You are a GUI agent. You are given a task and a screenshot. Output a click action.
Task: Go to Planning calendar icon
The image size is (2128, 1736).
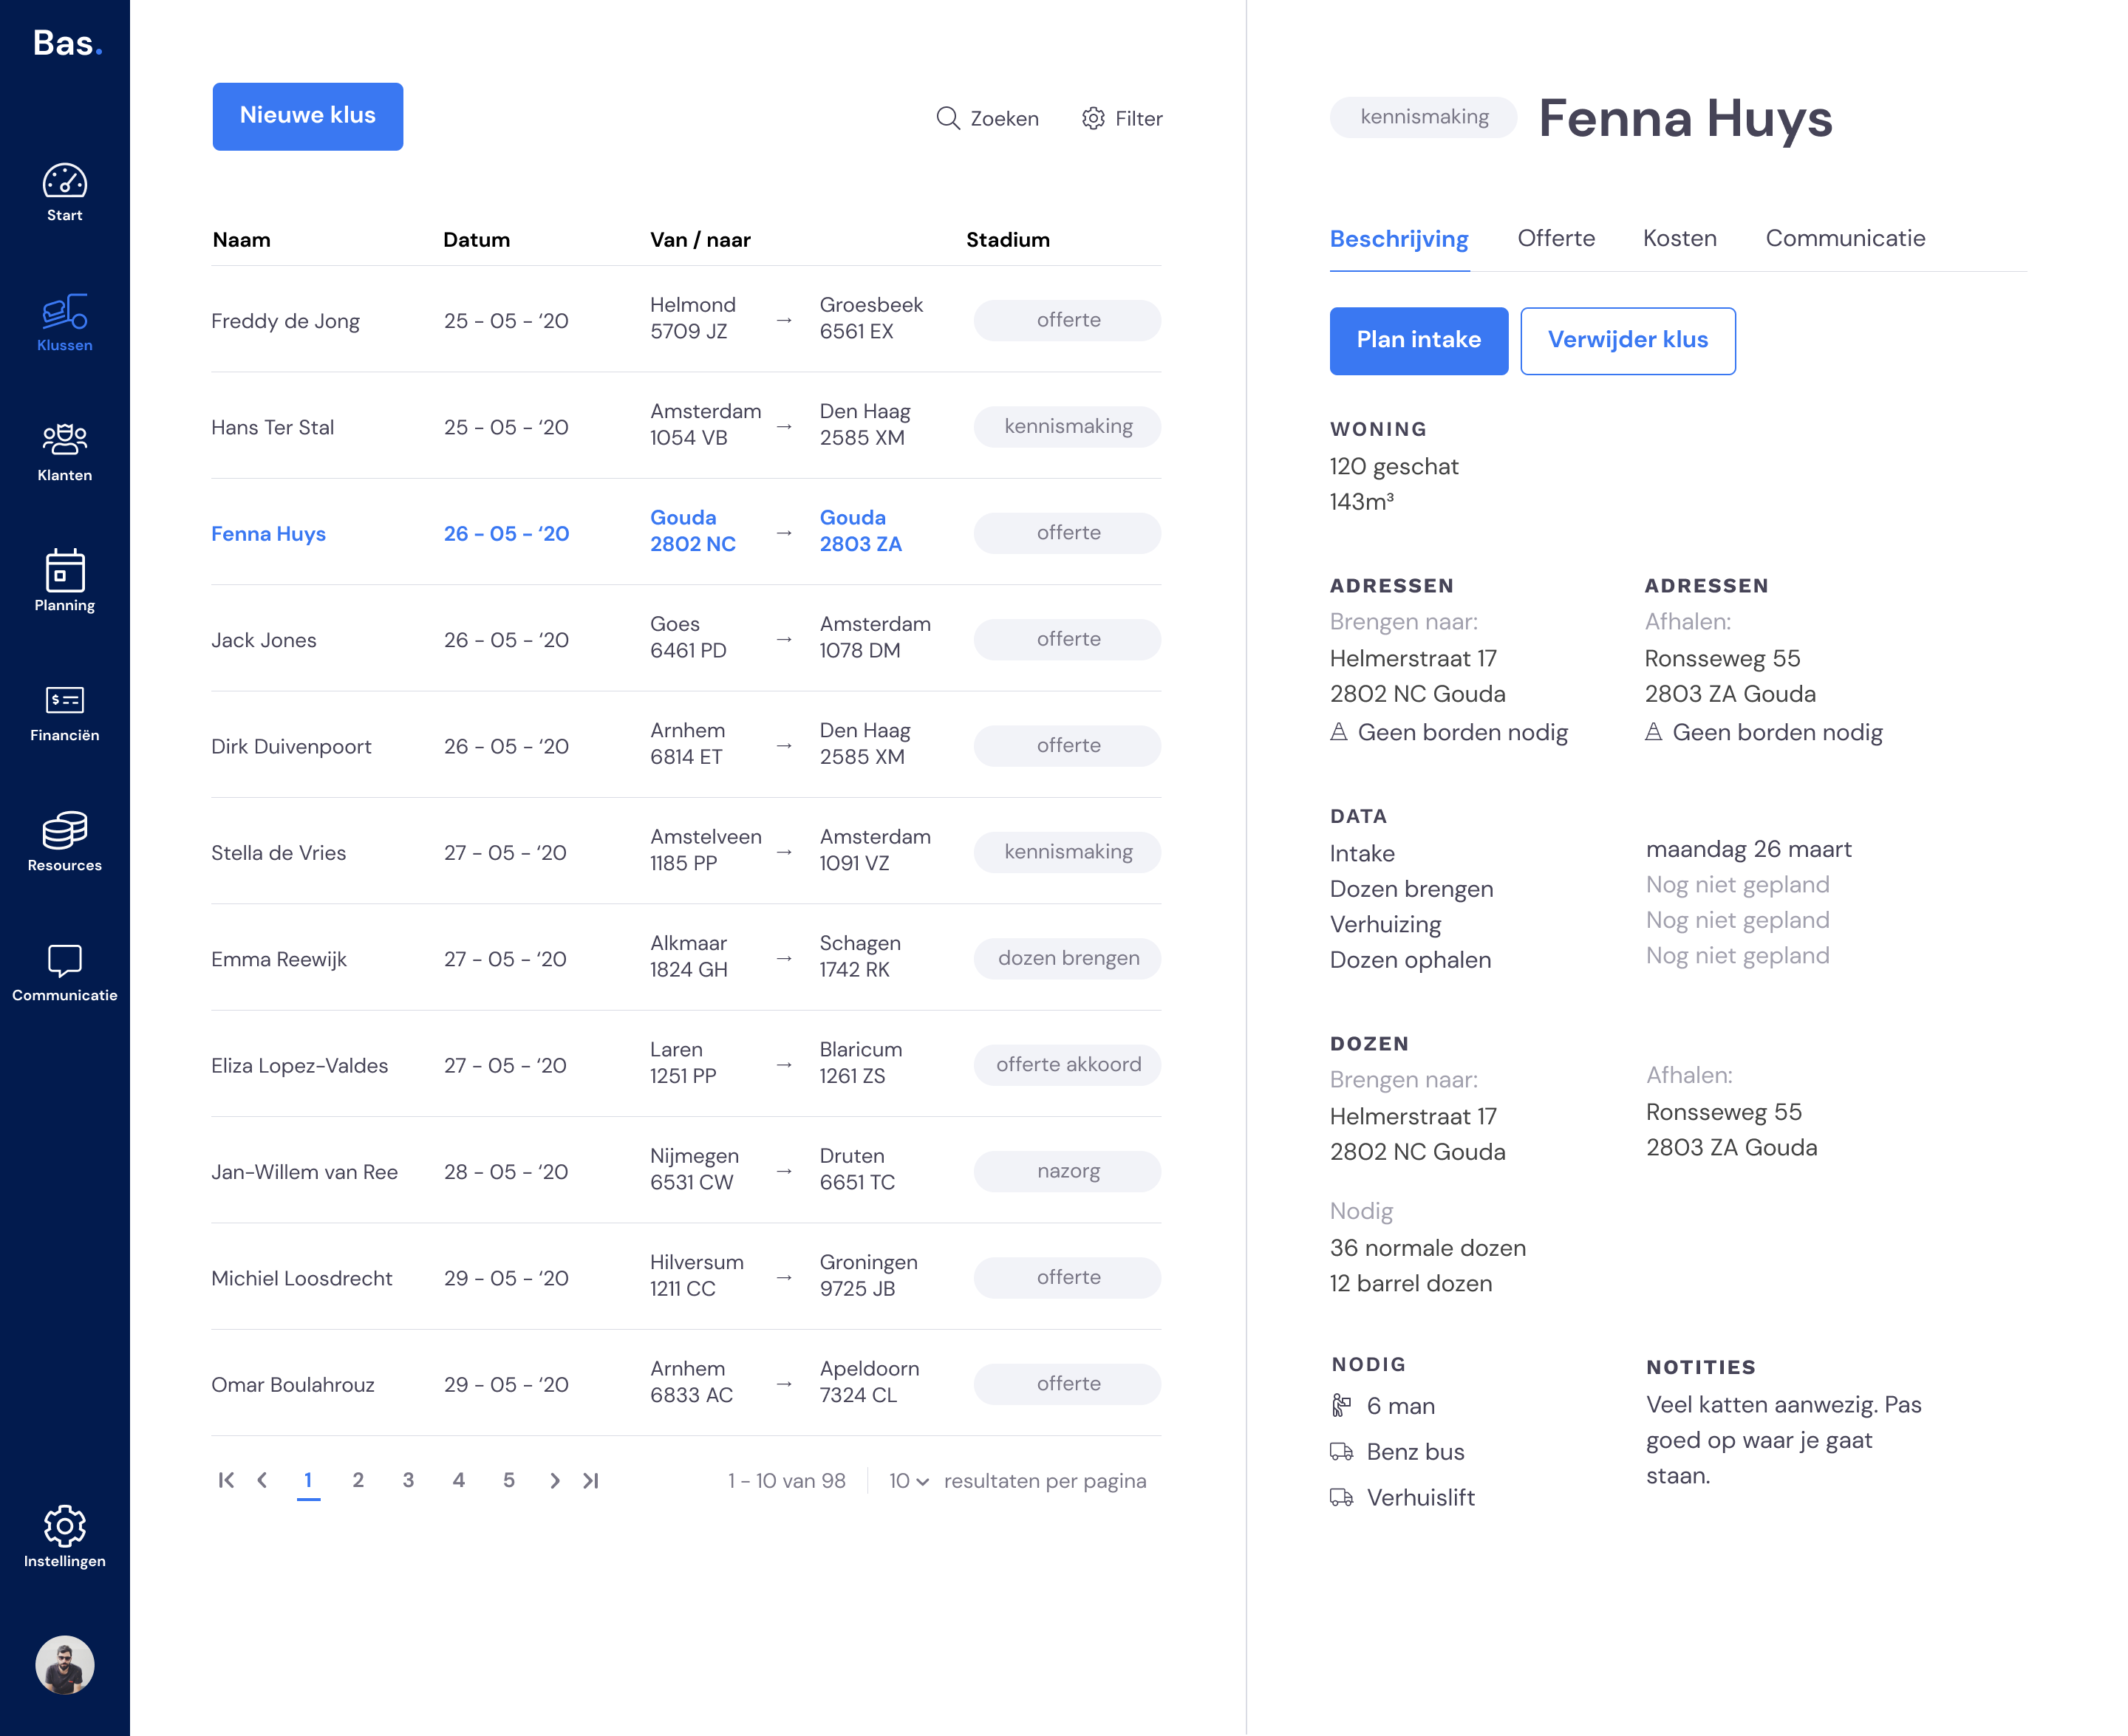tap(64, 571)
